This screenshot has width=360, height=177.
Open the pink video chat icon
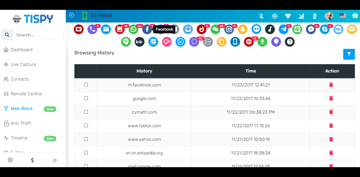point(167,42)
